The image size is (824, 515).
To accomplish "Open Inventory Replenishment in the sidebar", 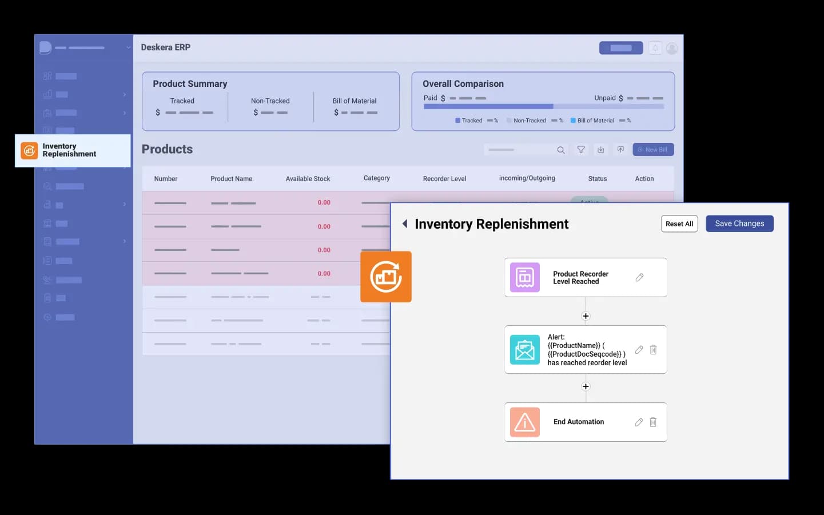I will click(x=73, y=150).
